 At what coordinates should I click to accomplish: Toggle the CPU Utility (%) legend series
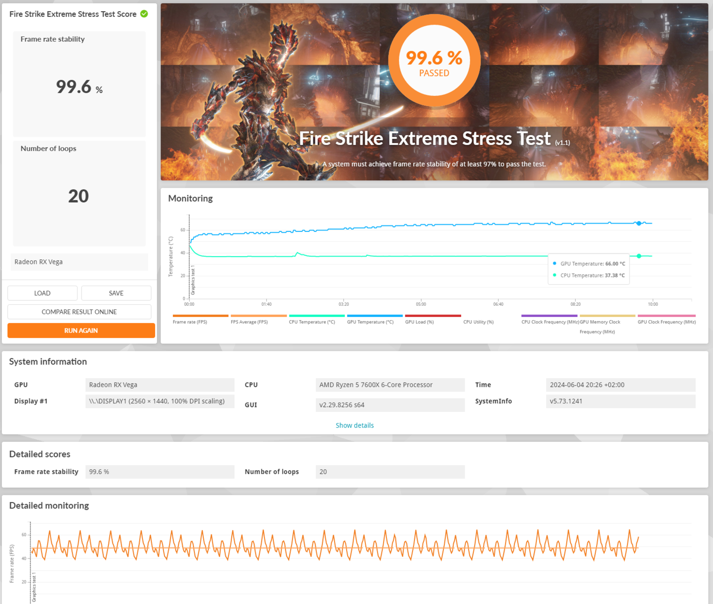click(478, 322)
